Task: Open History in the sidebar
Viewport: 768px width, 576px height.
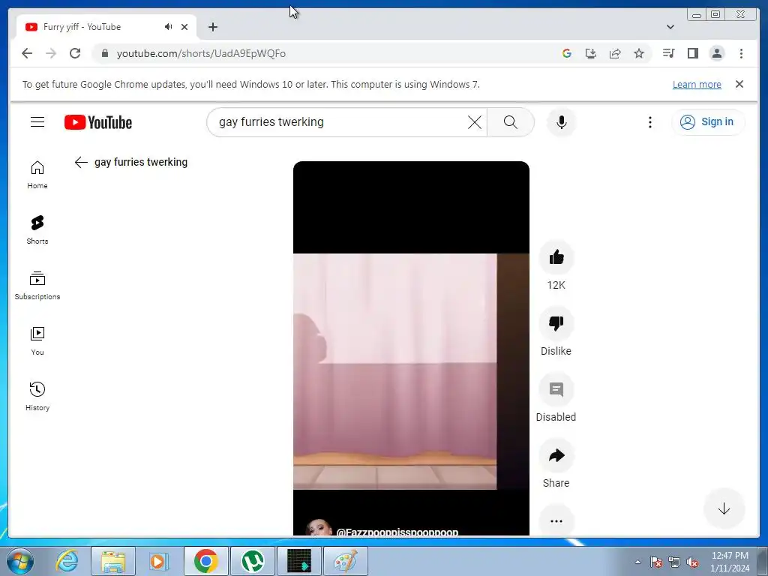Action: pos(37,396)
